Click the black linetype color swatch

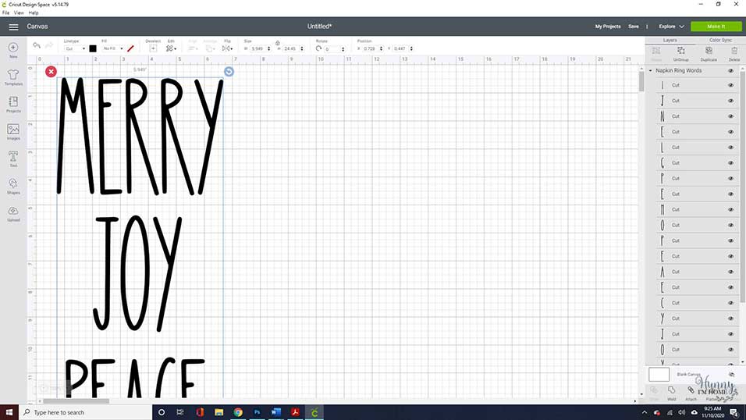click(x=93, y=48)
